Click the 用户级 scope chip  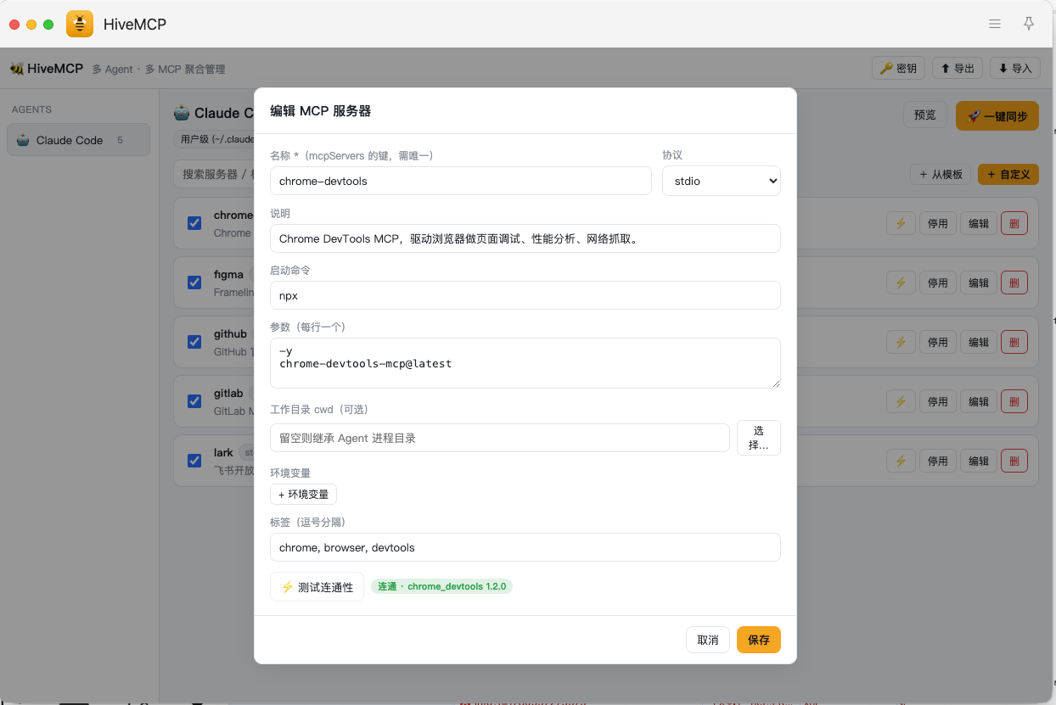[x=214, y=138]
